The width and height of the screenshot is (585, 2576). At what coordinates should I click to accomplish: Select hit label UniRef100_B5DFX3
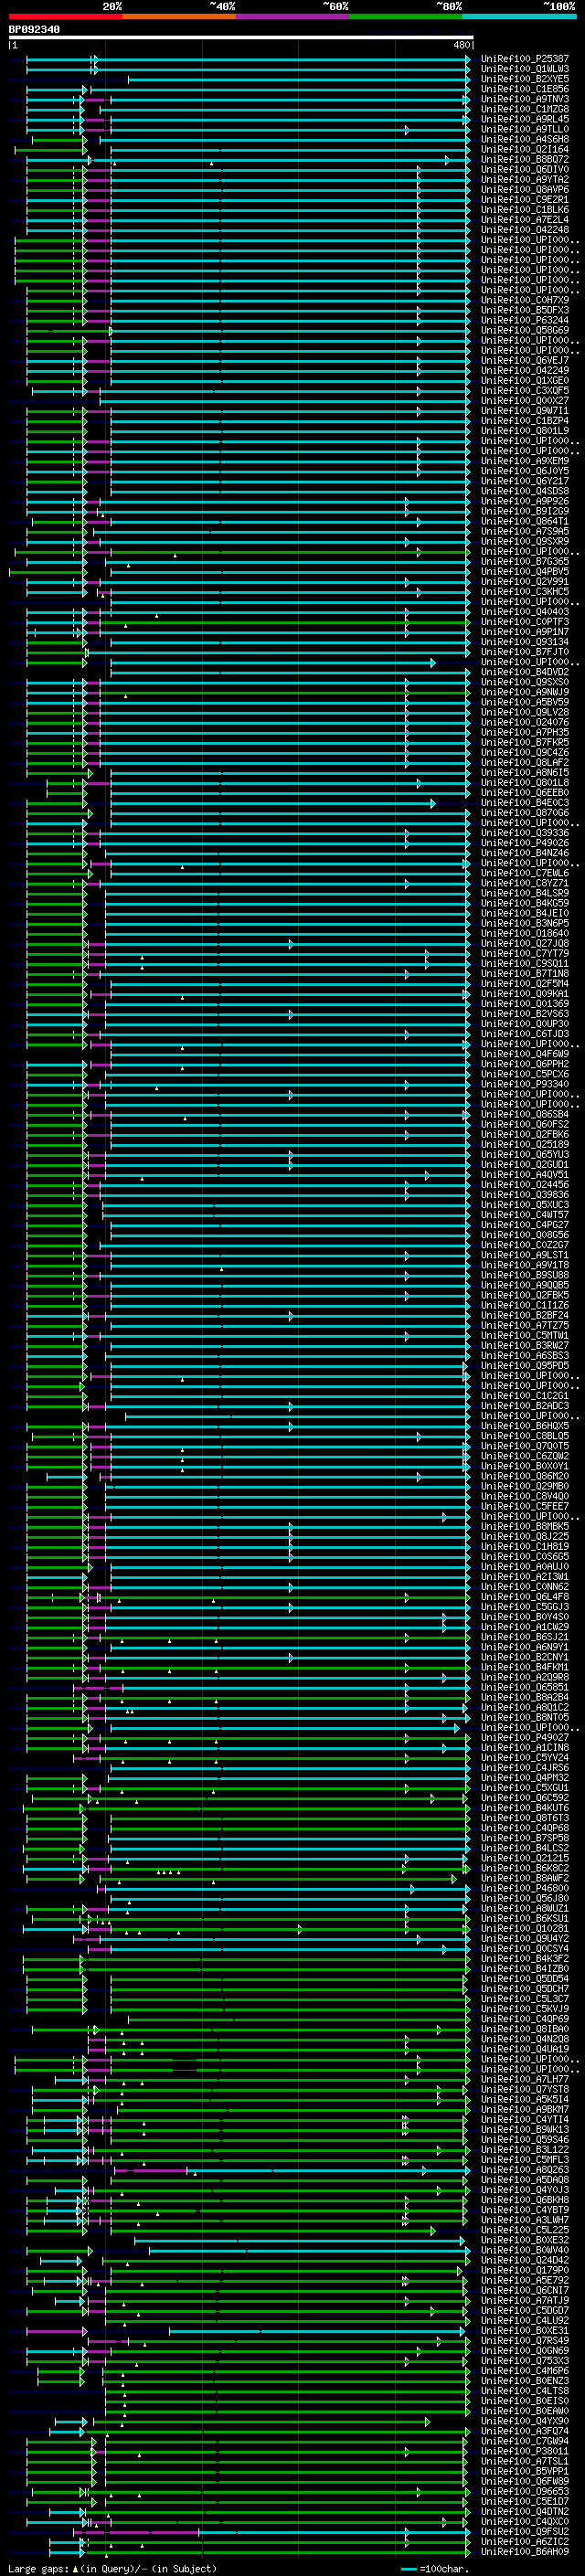point(524,310)
